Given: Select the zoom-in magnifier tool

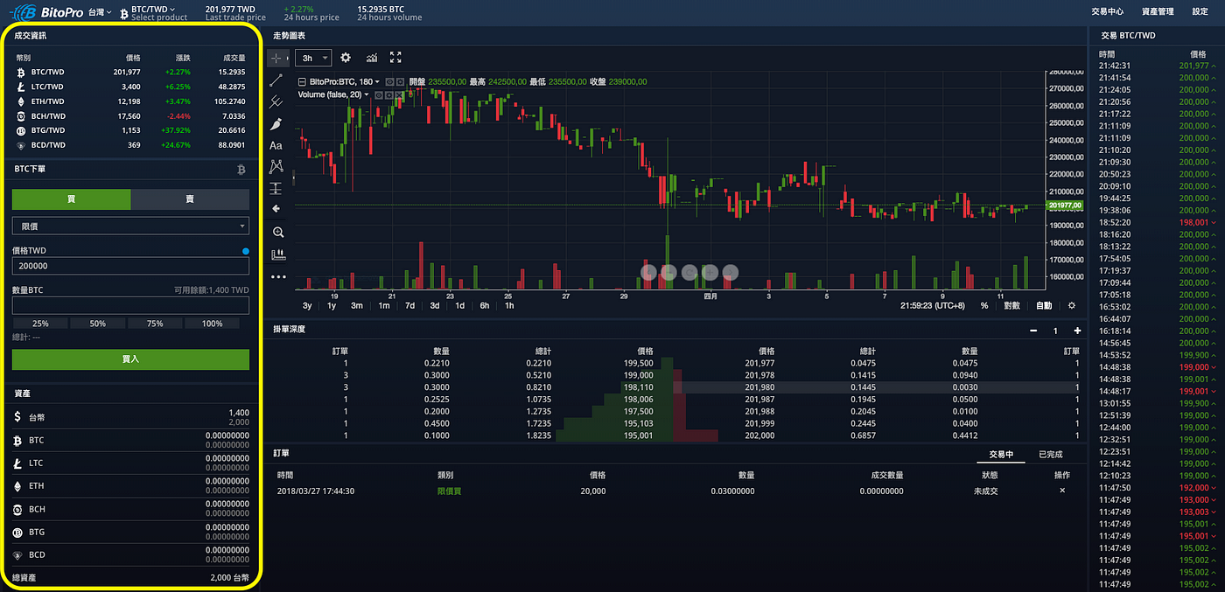Looking at the screenshot, I should (x=278, y=233).
